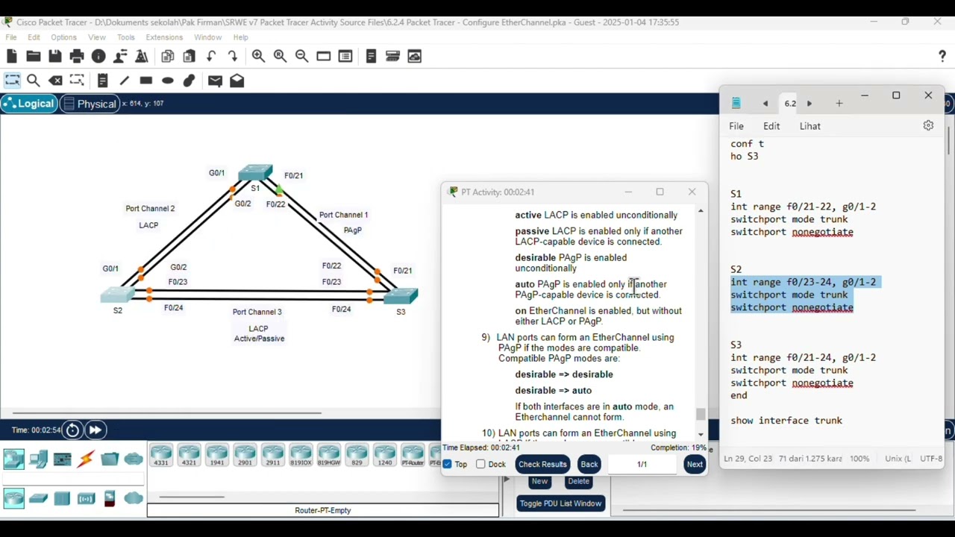Click 'show interface trunk' text in Notepad

(786, 421)
